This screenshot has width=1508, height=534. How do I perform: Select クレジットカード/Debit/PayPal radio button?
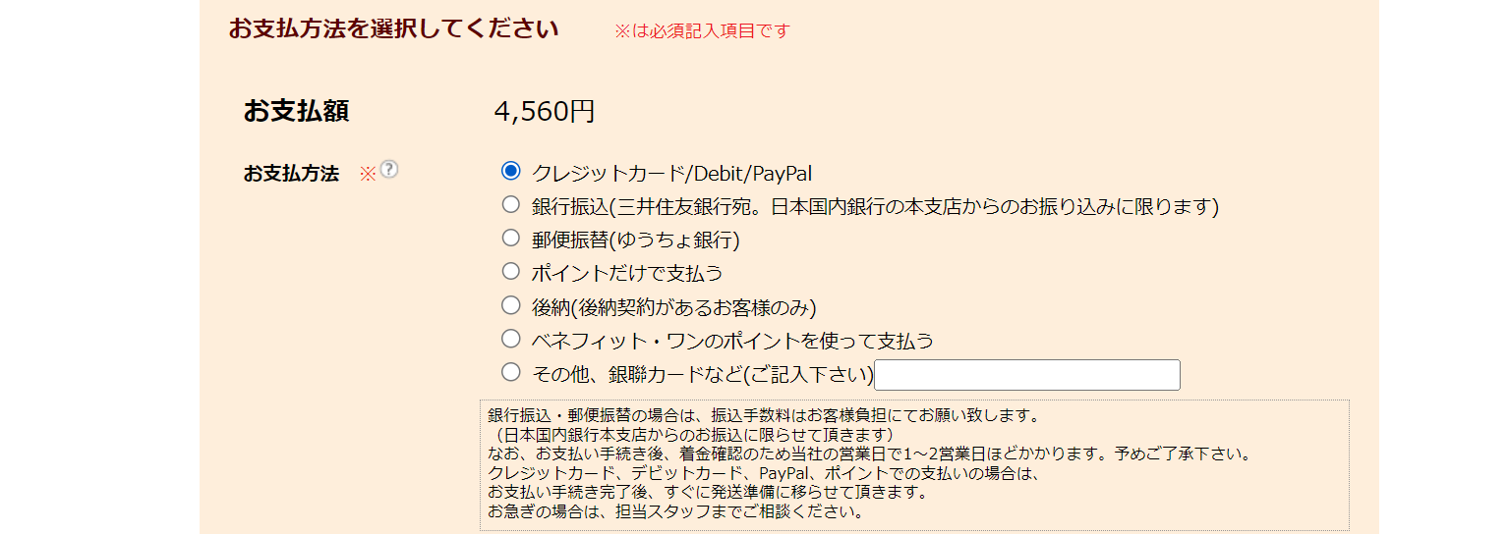(x=510, y=171)
